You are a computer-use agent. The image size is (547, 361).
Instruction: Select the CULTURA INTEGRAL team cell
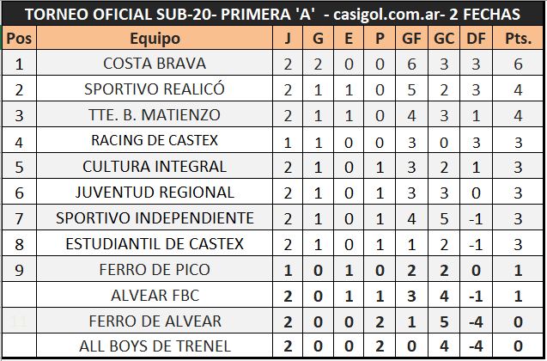[x=155, y=167]
